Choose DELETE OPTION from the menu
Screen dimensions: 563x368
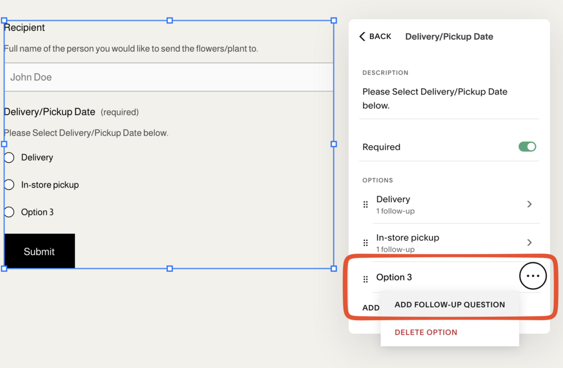click(x=426, y=333)
